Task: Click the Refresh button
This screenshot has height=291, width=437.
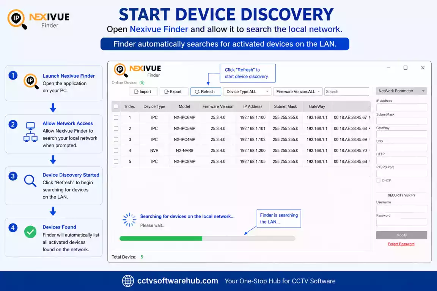Action: click(206, 92)
